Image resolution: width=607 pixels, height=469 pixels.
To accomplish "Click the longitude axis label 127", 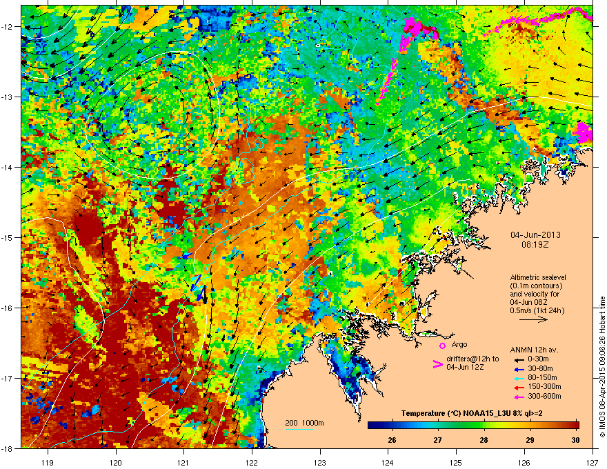I will (593, 462).
